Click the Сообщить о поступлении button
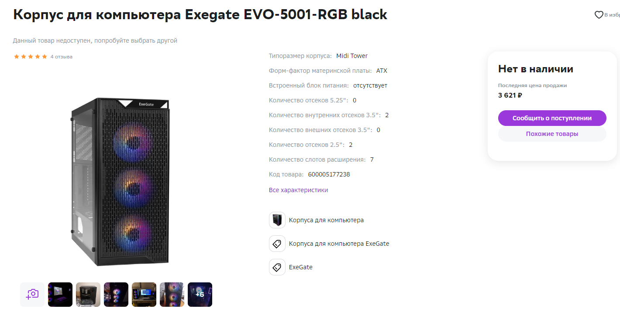The width and height of the screenshot is (620, 329). coord(552,118)
